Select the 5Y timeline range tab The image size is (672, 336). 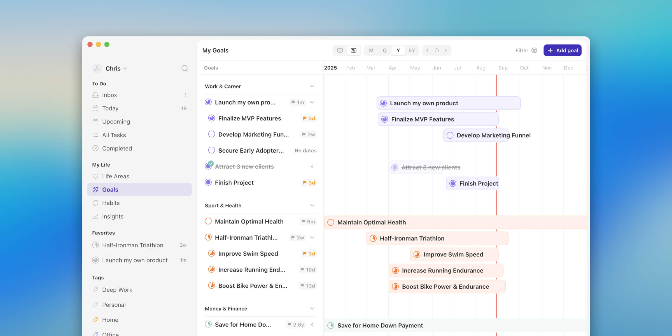(412, 50)
